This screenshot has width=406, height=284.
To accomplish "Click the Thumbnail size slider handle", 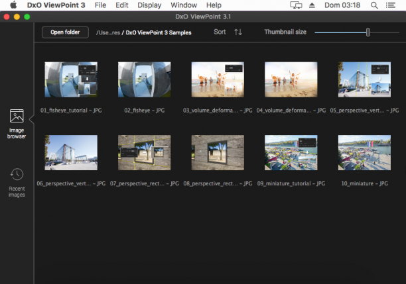I will click(x=368, y=32).
